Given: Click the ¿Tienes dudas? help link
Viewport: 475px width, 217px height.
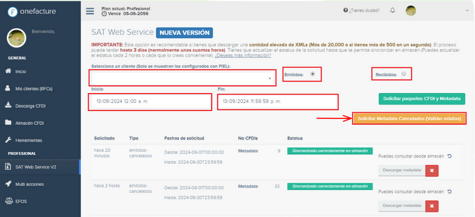Looking at the screenshot, I should 364,11.
